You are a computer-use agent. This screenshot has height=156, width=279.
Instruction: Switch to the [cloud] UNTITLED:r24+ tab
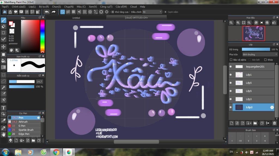point(136,18)
